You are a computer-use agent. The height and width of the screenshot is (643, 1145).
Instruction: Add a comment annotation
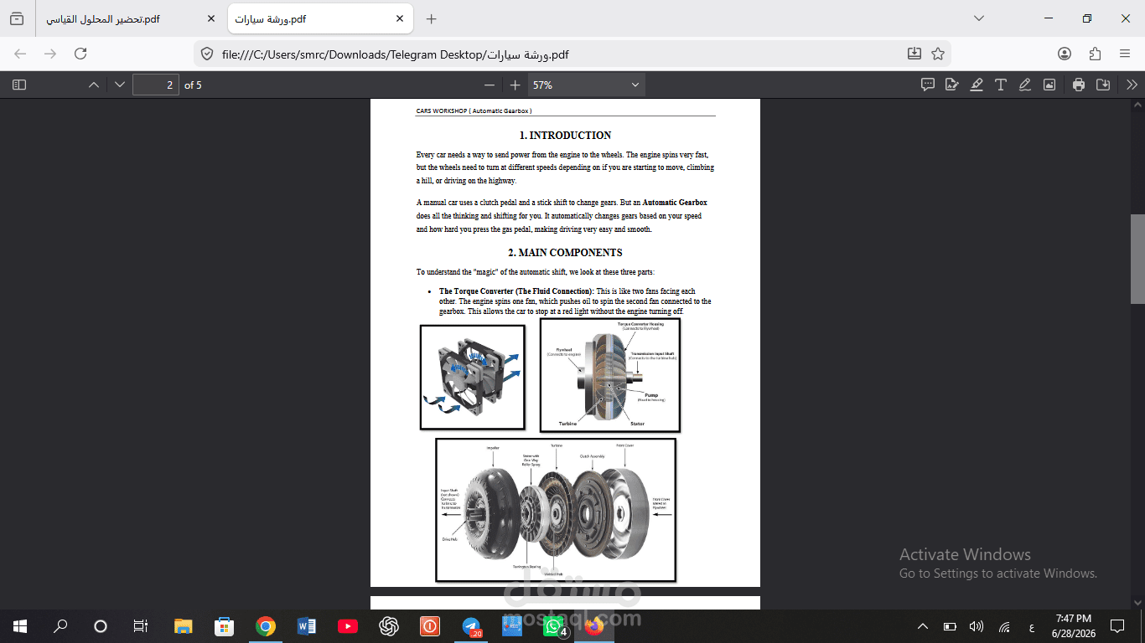(928, 85)
